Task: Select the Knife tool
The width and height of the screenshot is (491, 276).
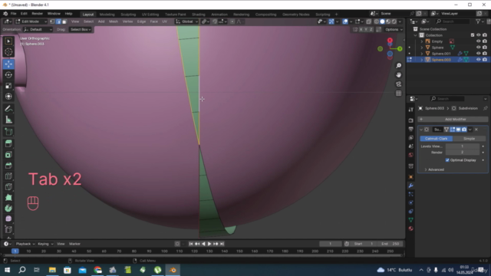Action: click(8, 187)
